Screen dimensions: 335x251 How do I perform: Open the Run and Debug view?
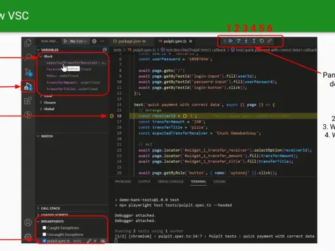click(28, 86)
